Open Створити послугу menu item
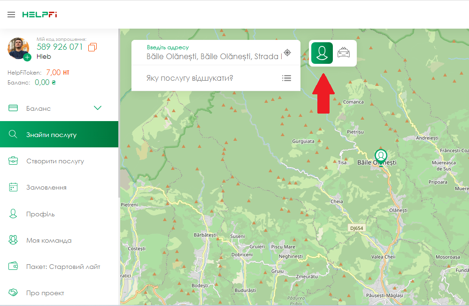 (x=55, y=161)
